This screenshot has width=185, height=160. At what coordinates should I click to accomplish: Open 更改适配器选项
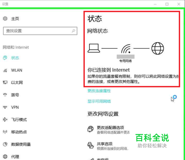[110, 127]
